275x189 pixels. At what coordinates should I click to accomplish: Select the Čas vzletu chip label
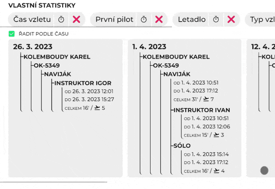coord(32,20)
